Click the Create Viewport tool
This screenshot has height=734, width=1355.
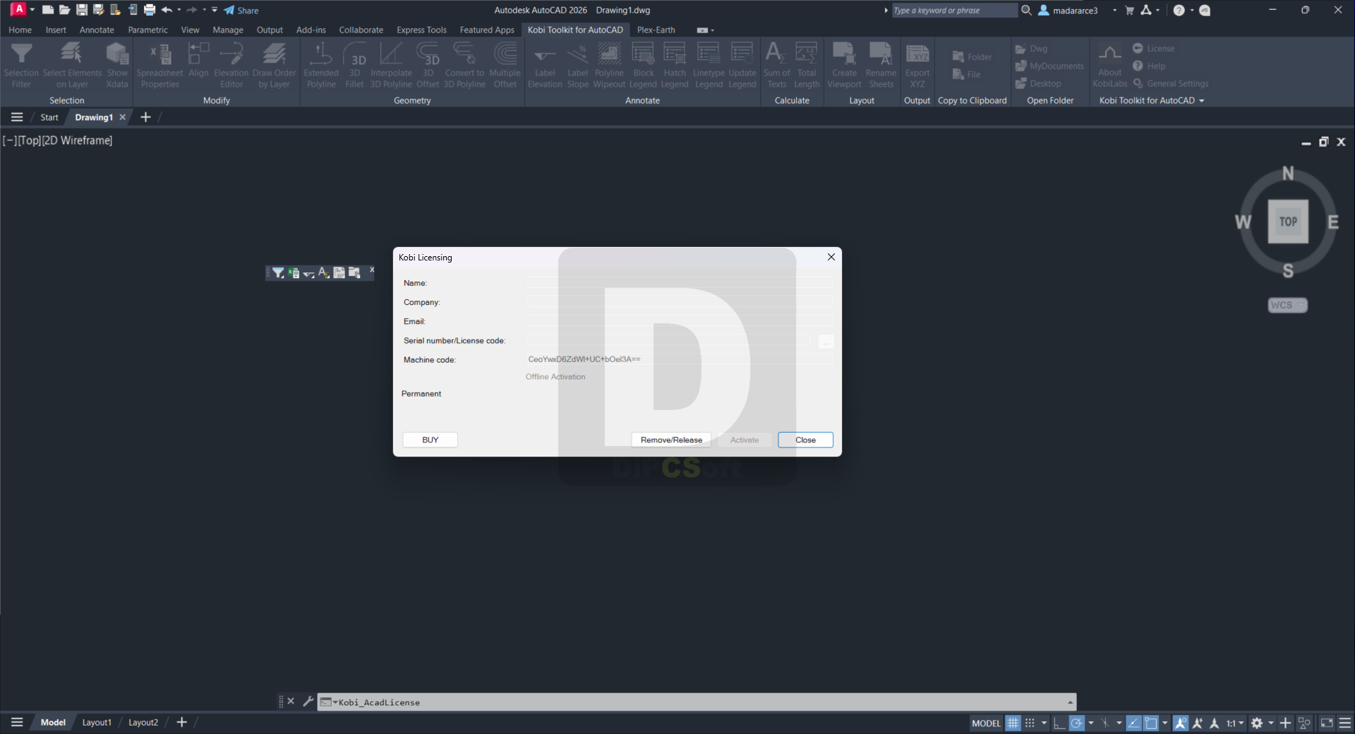coord(844,65)
